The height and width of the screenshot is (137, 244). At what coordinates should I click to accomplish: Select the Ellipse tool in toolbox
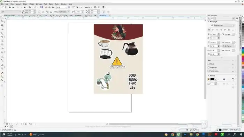pyautogui.click(x=2, y=45)
